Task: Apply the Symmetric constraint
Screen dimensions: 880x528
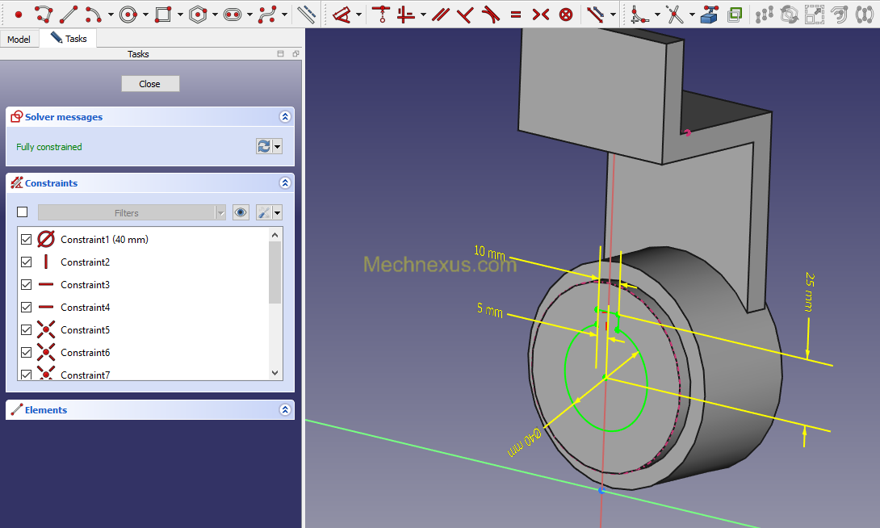Action: [540, 15]
